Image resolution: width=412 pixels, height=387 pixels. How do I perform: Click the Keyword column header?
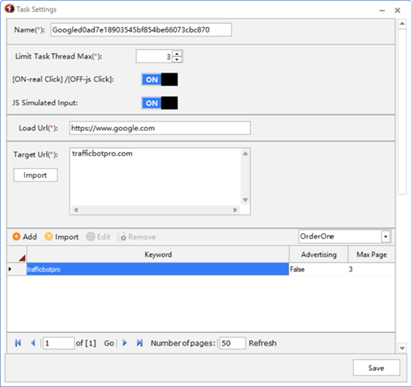158,254
